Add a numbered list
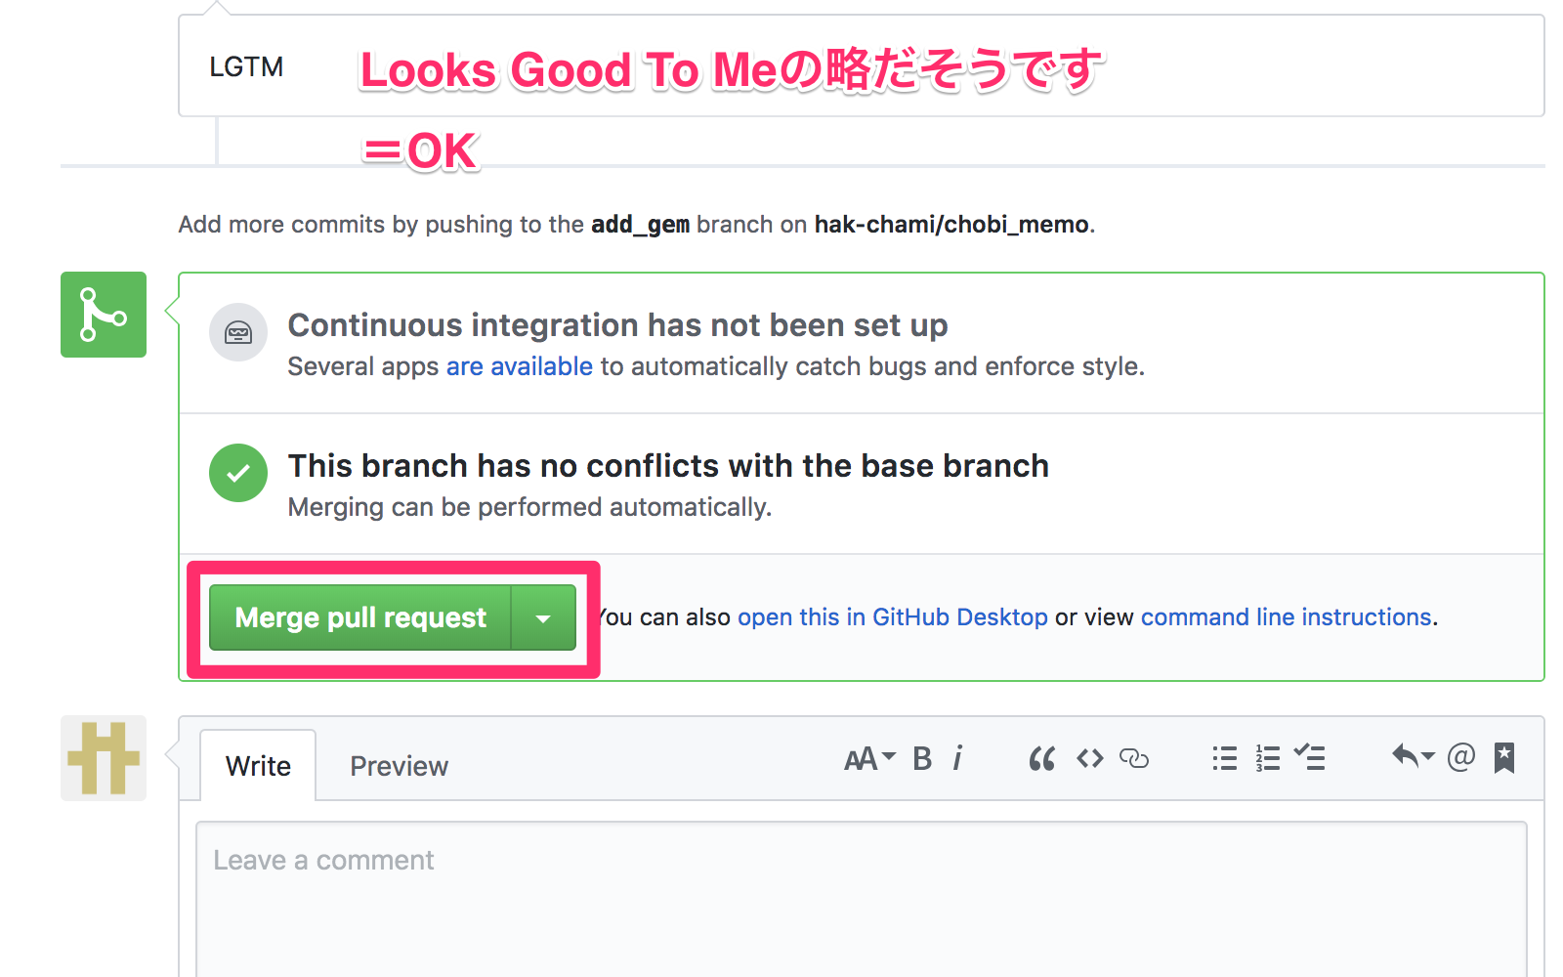 tap(1266, 758)
